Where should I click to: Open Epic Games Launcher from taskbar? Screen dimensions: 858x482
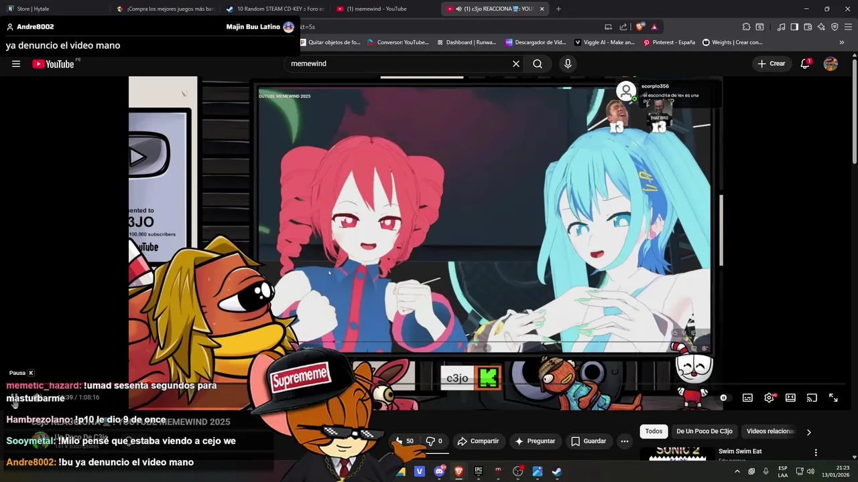[x=478, y=471]
